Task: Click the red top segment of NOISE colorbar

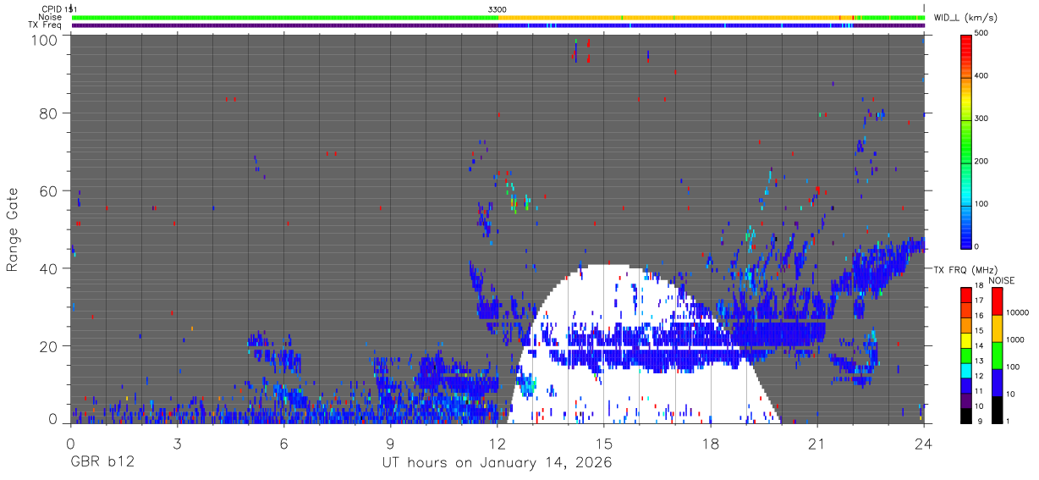Action: [997, 301]
